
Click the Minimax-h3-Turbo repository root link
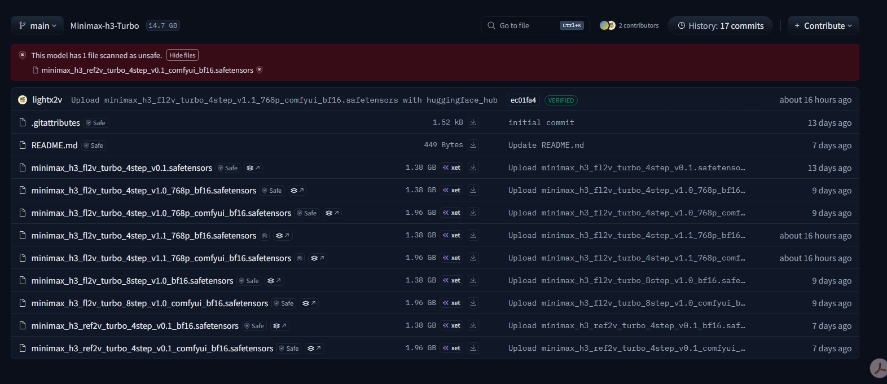(104, 25)
